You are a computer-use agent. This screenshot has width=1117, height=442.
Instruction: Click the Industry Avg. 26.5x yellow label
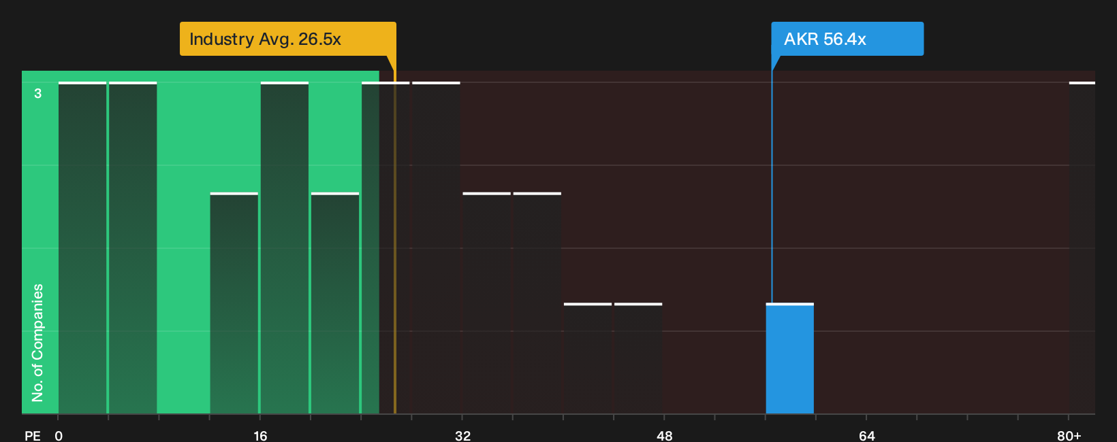click(x=287, y=39)
